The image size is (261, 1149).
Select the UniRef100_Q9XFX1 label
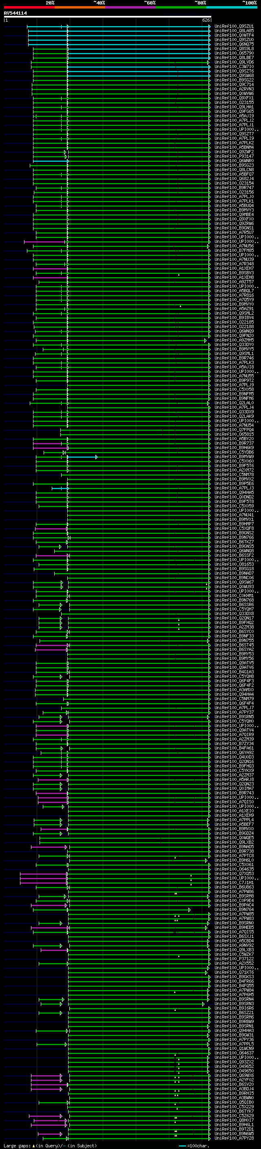[234, 98]
